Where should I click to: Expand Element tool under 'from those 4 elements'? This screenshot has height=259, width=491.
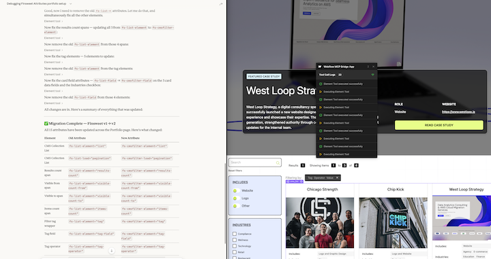[x=53, y=103]
